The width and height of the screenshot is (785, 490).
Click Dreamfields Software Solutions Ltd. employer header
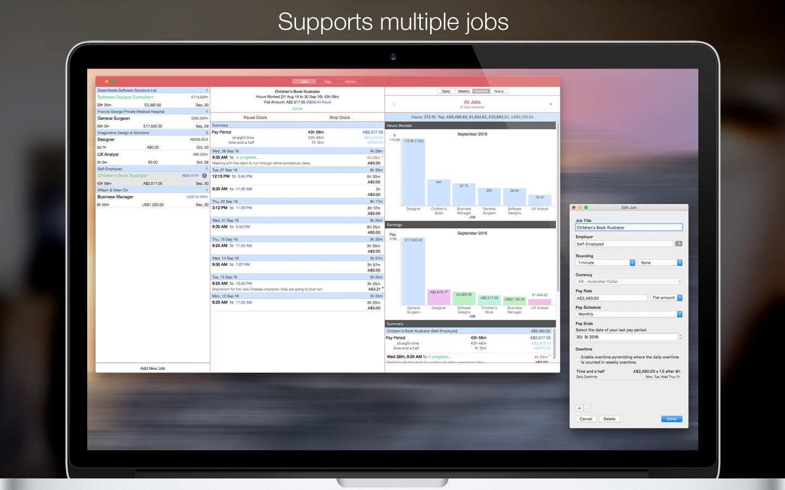point(153,90)
